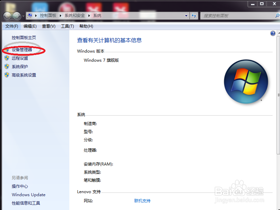
Task: Open the 查看(V) menu
Action: (48, 26)
